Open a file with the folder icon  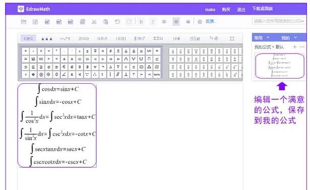click(24, 22)
